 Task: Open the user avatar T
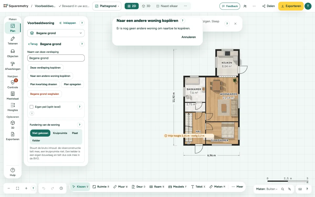(x=308, y=6)
